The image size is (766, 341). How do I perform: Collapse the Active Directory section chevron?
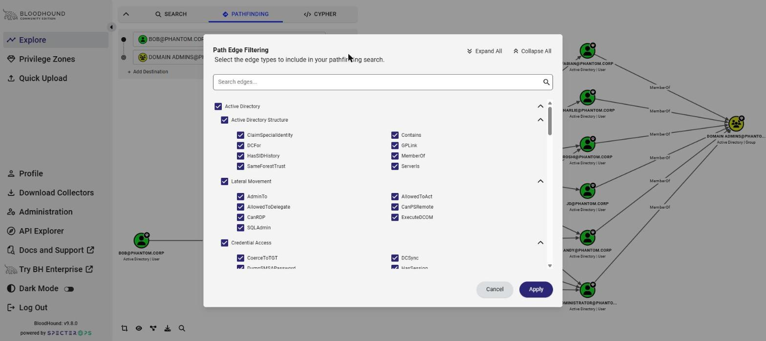[540, 107]
